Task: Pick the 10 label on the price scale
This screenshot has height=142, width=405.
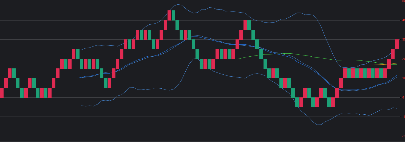Action: 403,78
